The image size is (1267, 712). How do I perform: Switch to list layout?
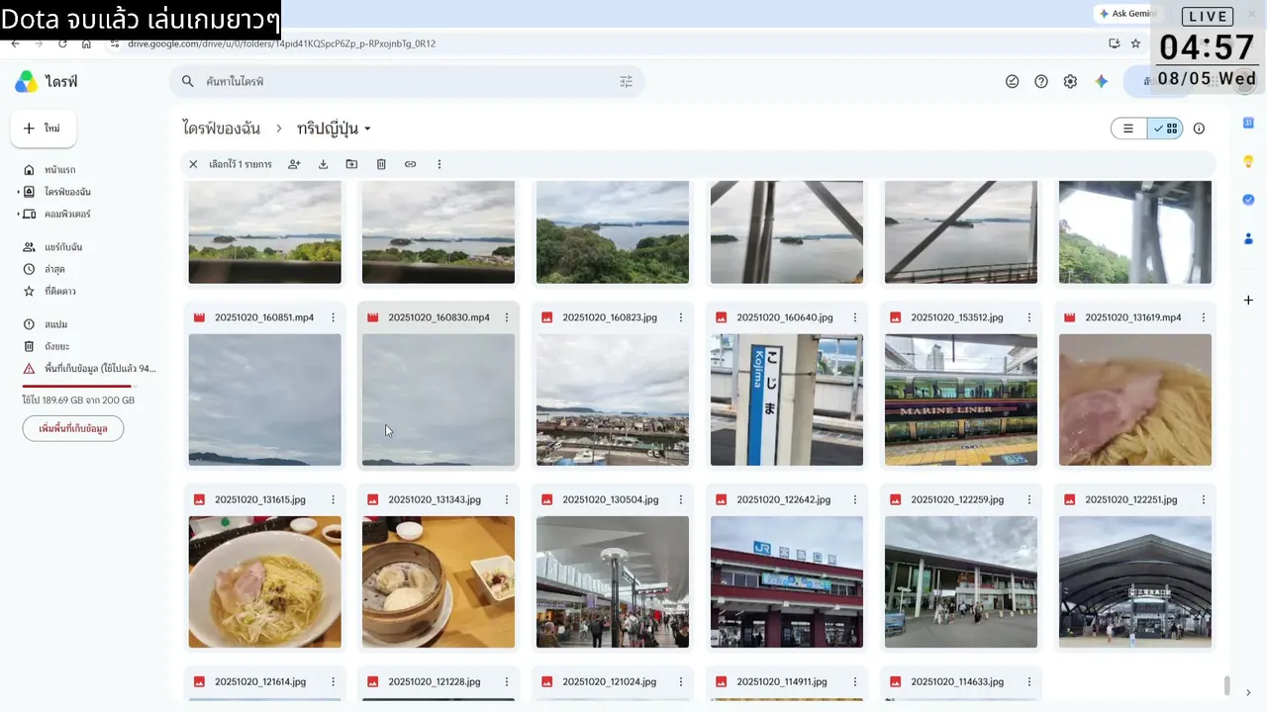1128,129
